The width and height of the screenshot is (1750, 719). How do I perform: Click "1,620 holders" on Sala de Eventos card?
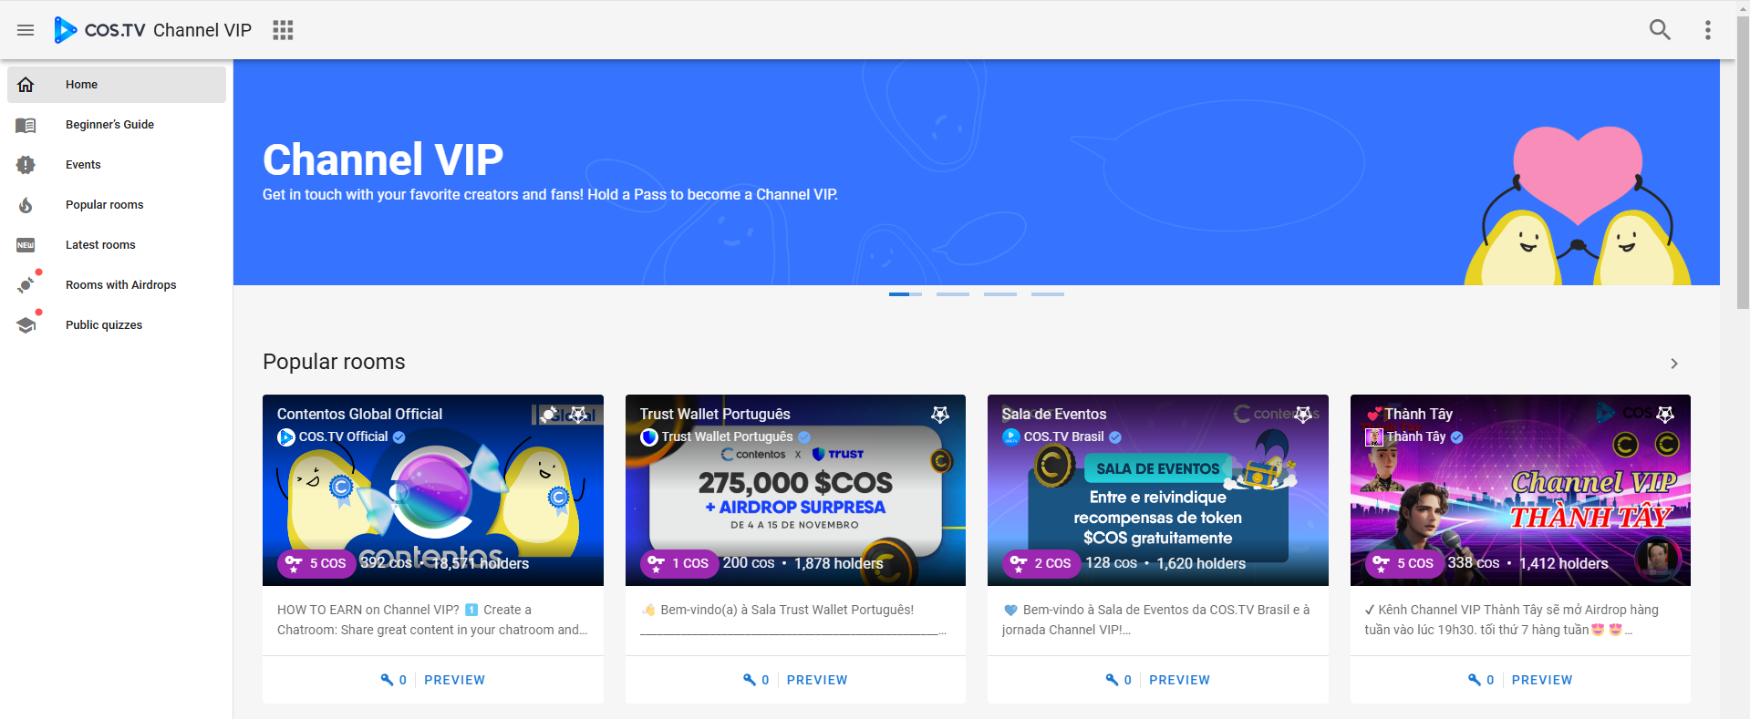pyautogui.click(x=1201, y=564)
